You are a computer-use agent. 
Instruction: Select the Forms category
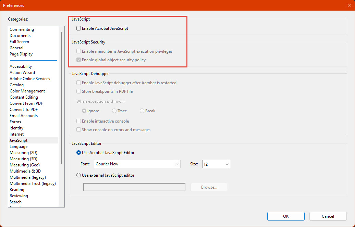pos(15,122)
